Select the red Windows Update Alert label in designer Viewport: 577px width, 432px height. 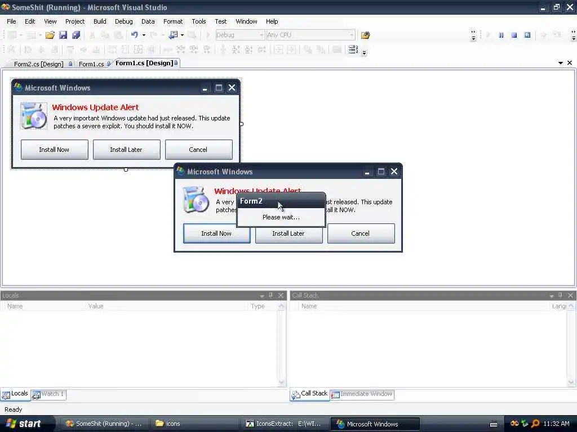point(95,107)
